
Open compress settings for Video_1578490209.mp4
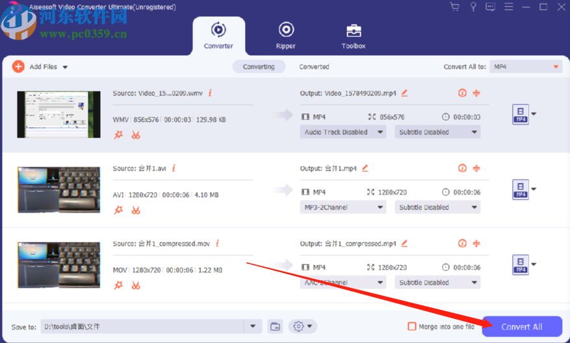pyautogui.click(x=476, y=93)
